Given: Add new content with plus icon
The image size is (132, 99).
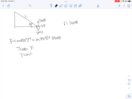Looking at the screenshot, I should 119,6.
